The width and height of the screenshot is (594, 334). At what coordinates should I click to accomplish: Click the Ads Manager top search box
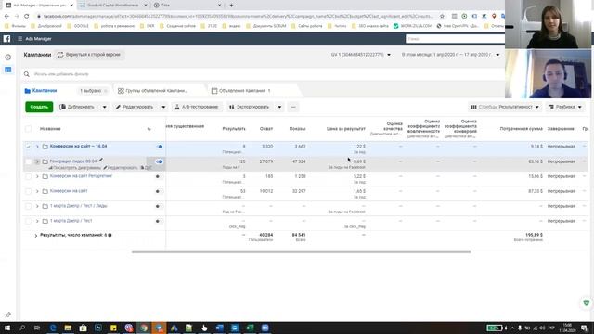click(455, 39)
